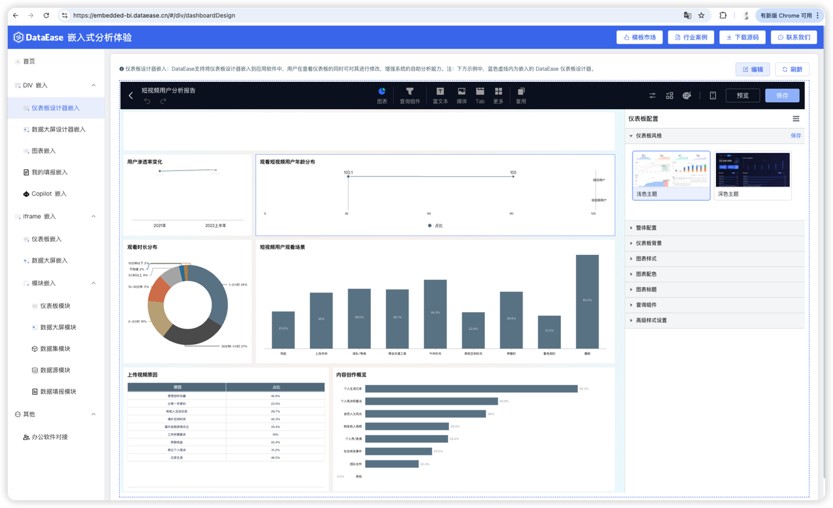
Task: Go back with the left chevron arrow
Action: pos(131,96)
